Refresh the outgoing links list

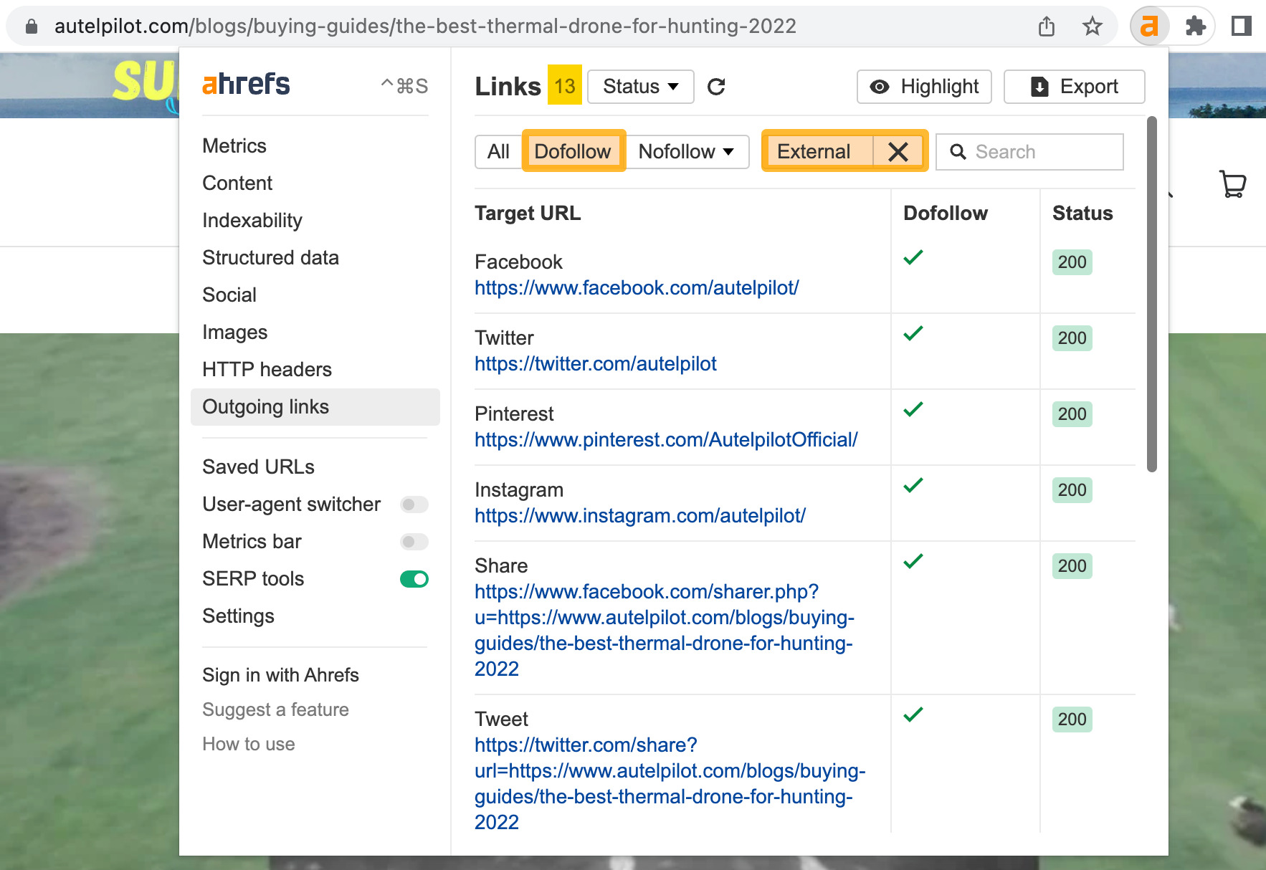[718, 86]
